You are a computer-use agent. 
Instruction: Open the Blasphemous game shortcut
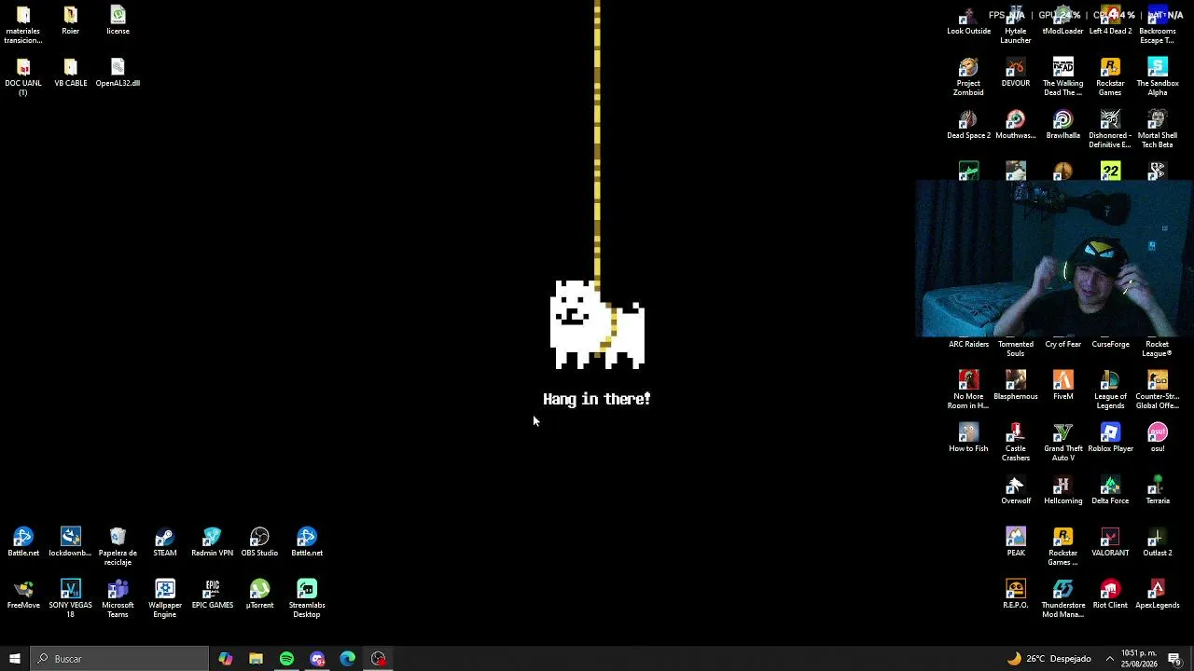tap(1016, 385)
